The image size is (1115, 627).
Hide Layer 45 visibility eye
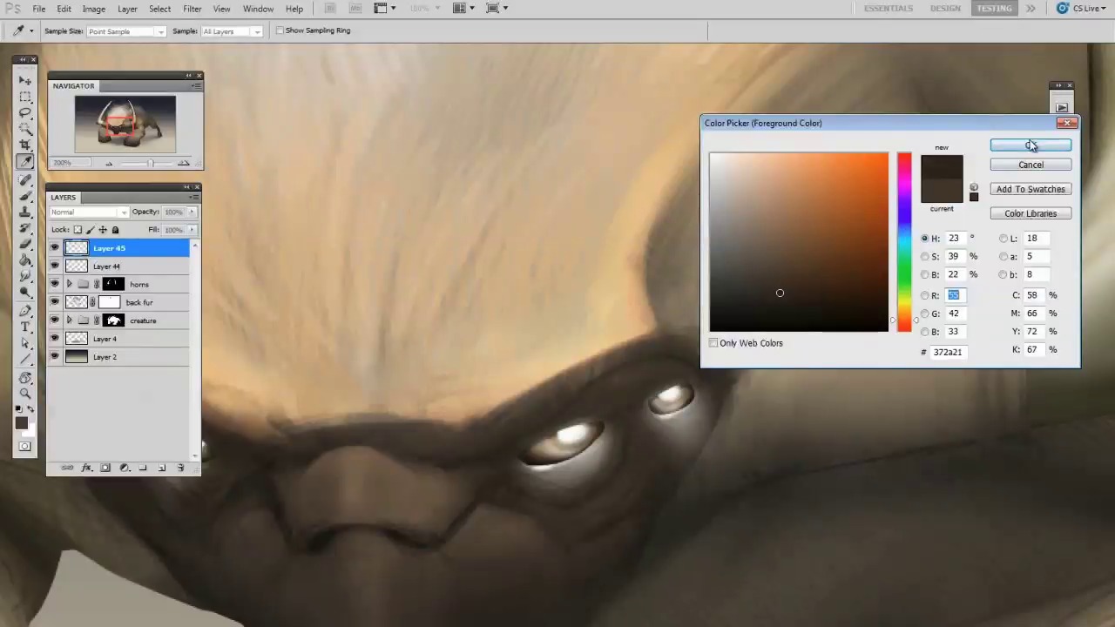click(55, 248)
